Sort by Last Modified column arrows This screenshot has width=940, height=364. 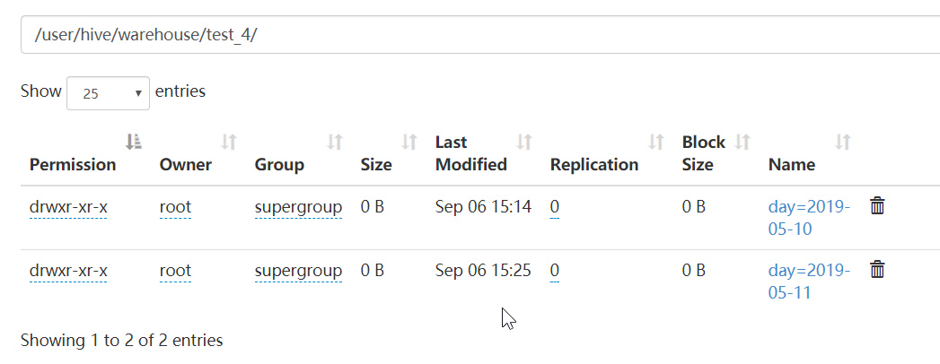(524, 142)
